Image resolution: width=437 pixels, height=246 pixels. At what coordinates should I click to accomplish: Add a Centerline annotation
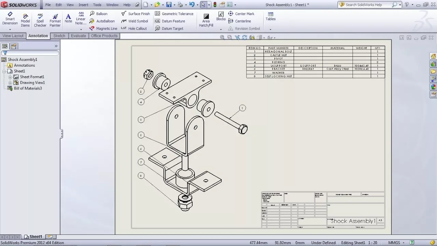239,21
